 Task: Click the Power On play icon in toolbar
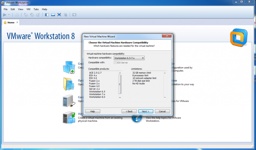pos(5,15)
